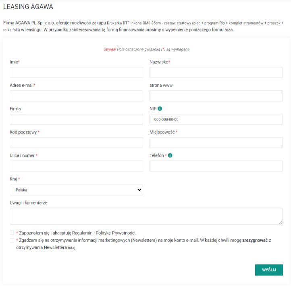Select the Ulica i numer field
Screen dimensions: 291x286
(x=76, y=166)
